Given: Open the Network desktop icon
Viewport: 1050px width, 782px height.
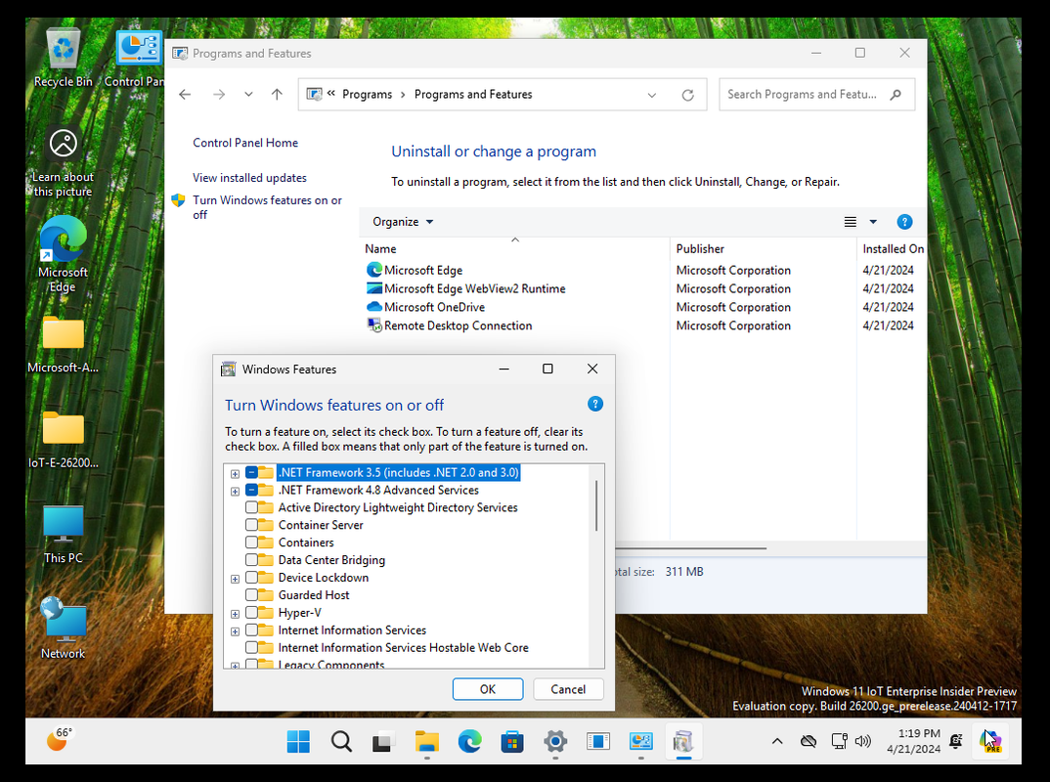Looking at the screenshot, I should point(63,628).
